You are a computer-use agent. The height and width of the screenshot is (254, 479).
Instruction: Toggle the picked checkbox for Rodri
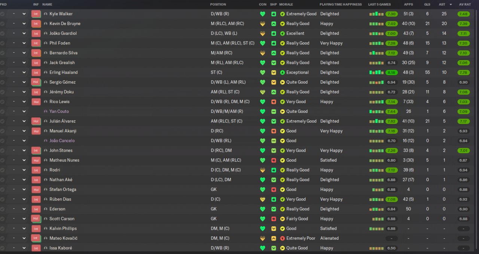(2, 170)
